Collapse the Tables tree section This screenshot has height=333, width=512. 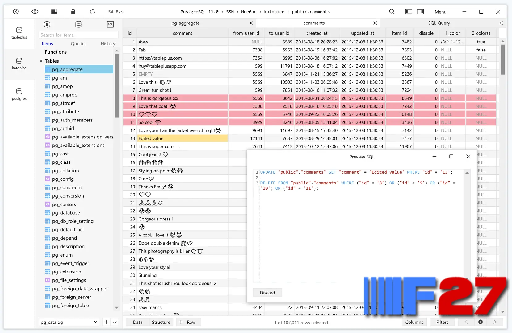[x=41, y=61]
